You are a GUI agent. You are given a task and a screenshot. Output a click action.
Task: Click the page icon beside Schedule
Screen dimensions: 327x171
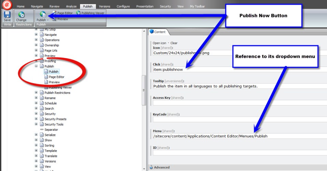pos(42,103)
